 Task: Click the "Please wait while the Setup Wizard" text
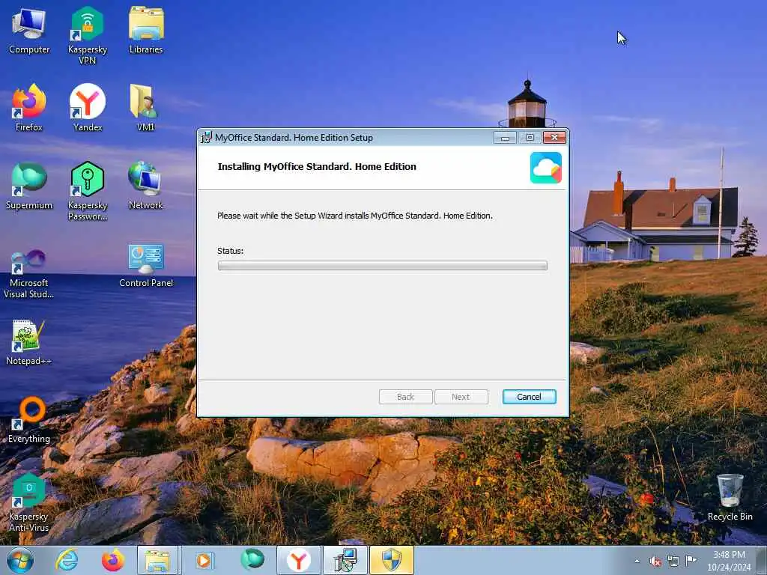pyautogui.click(x=354, y=216)
